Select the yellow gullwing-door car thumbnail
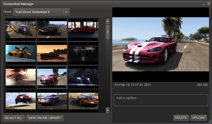 [x=21, y=54]
